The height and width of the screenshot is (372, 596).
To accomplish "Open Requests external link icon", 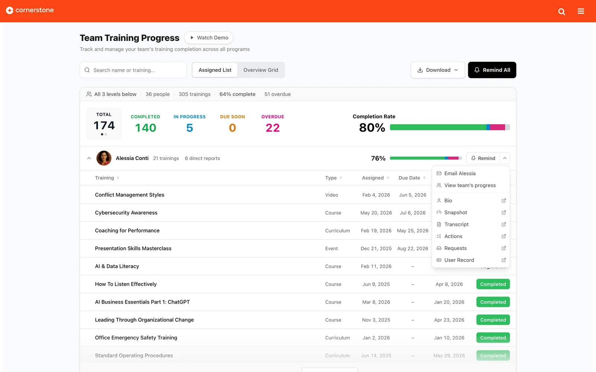I will click(504, 248).
